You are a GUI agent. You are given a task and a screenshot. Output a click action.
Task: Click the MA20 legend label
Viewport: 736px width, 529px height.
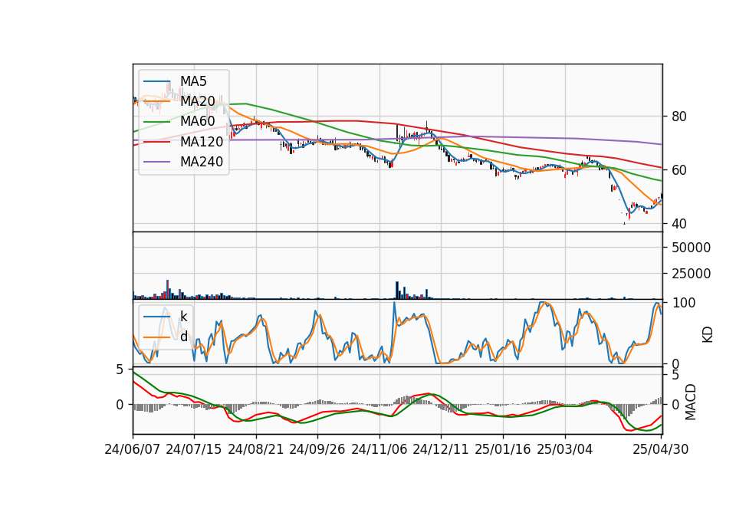click(x=198, y=101)
